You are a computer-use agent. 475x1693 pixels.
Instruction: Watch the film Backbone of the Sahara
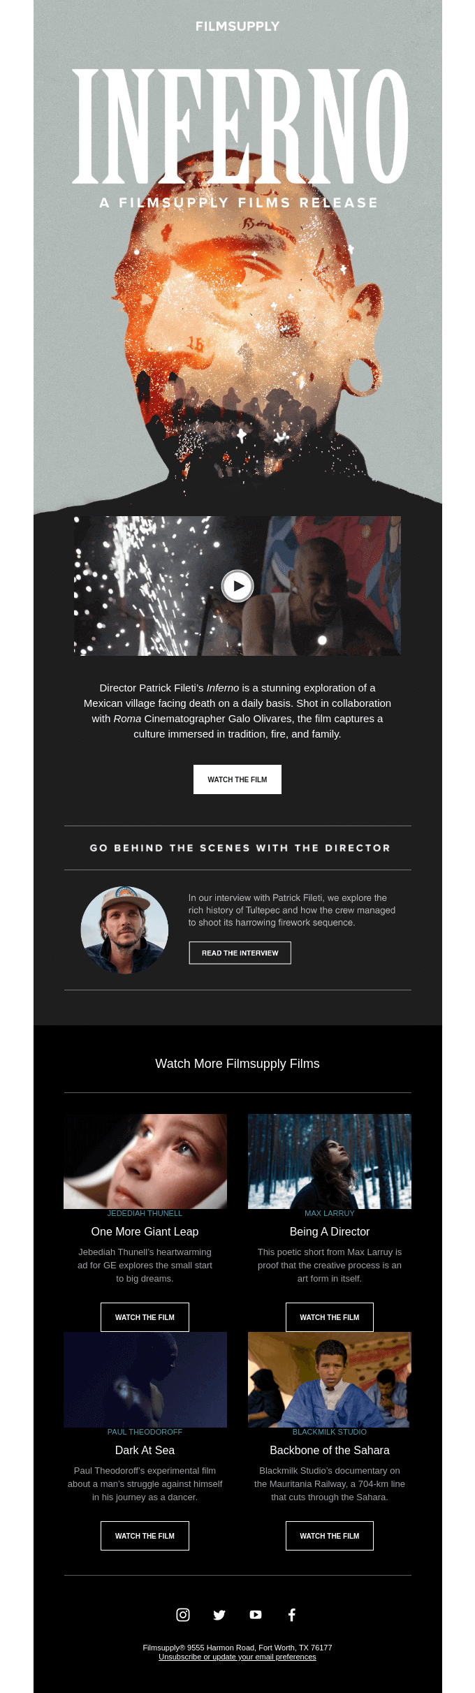pyautogui.click(x=330, y=1536)
